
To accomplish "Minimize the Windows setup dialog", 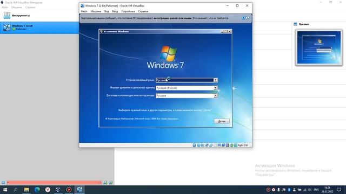I will tap(222, 31).
